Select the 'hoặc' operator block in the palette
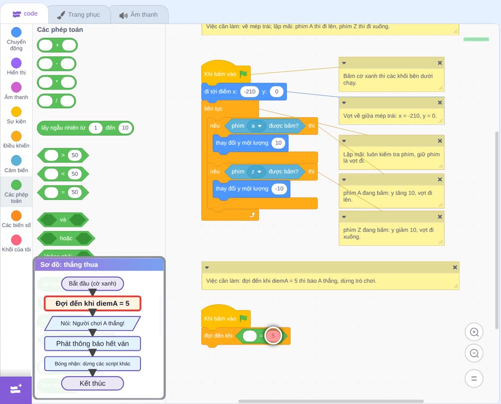Image resolution: width=501 pixels, height=404 pixels. 66,238
